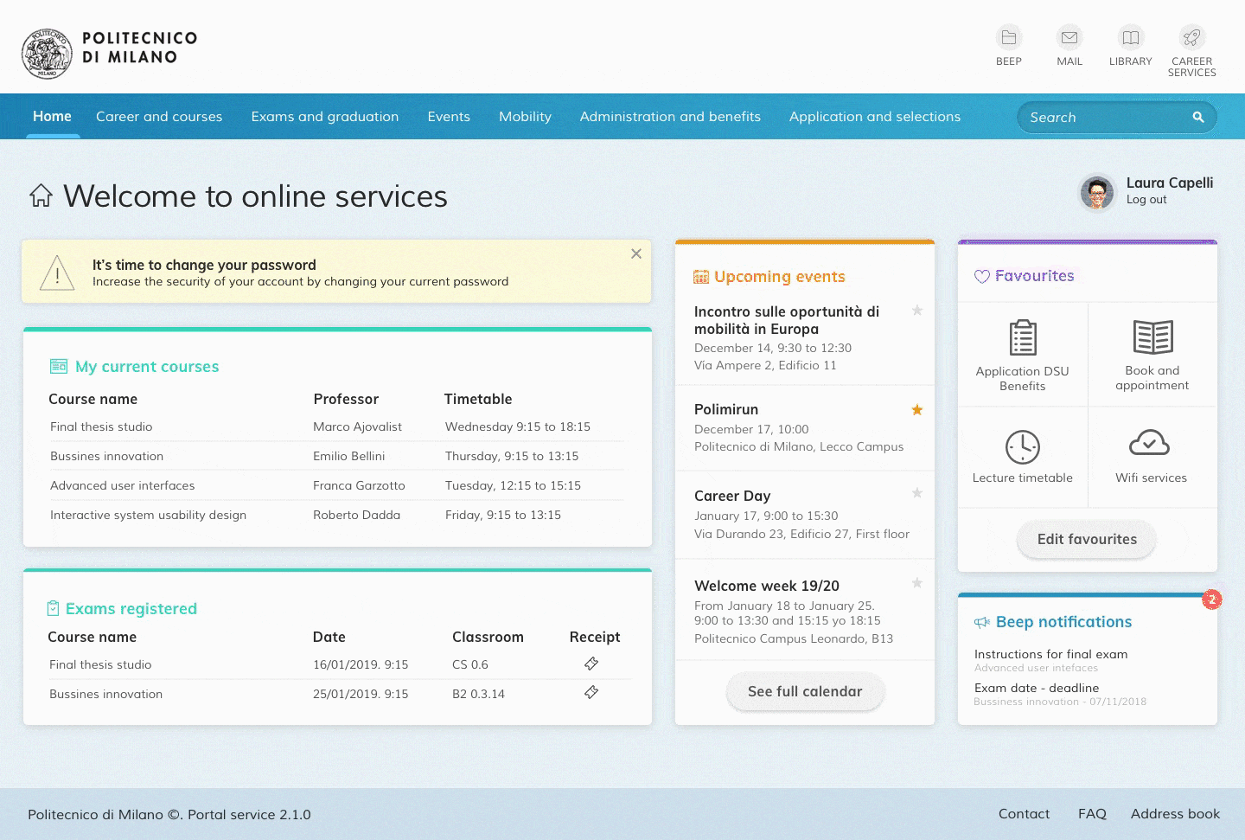Image resolution: width=1245 pixels, height=840 pixels.
Task: Download receipt for Final thesis studio exam
Action: click(591, 664)
